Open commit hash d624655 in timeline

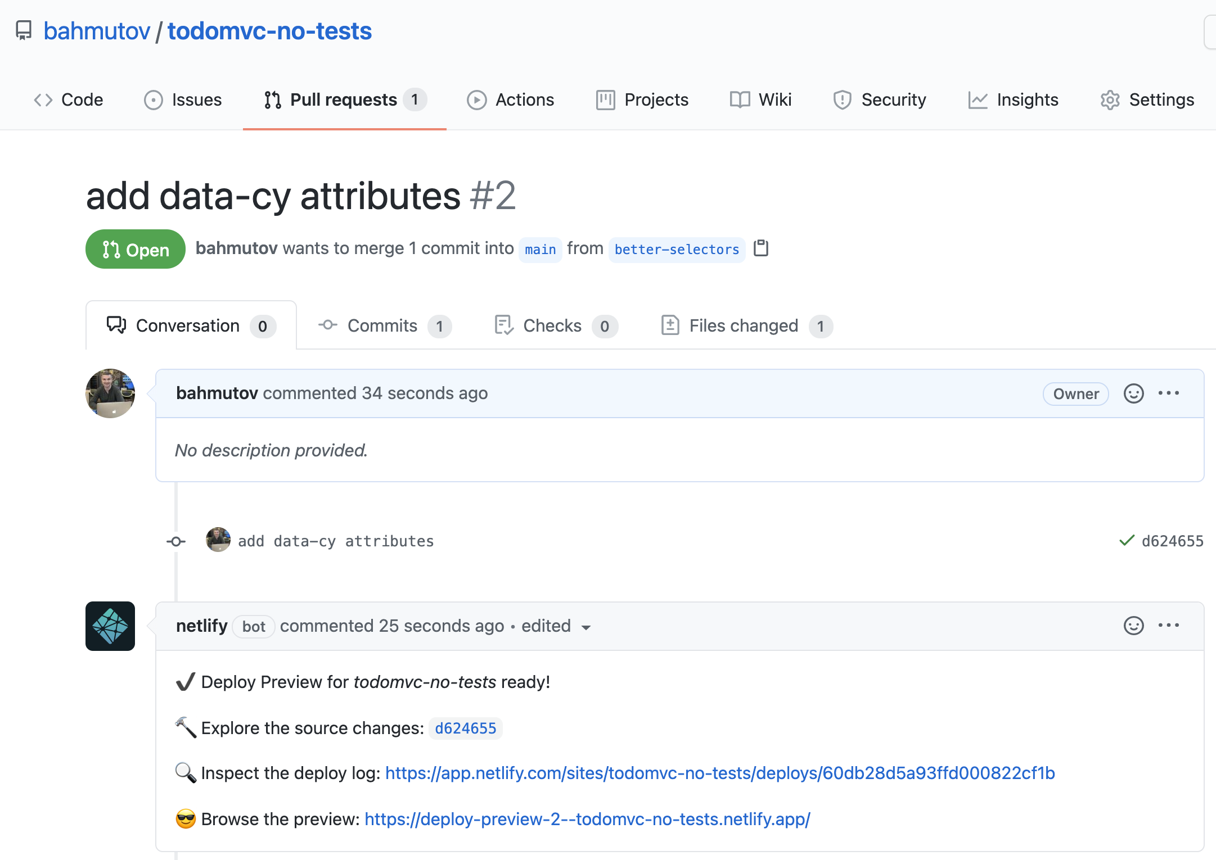click(x=1173, y=541)
